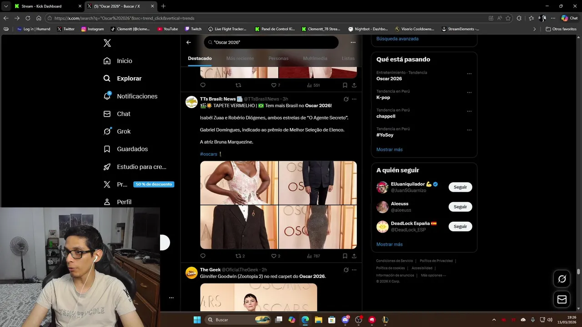Open options for chappell trend
This screenshot has width=582, height=327.
tap(469, 111)
